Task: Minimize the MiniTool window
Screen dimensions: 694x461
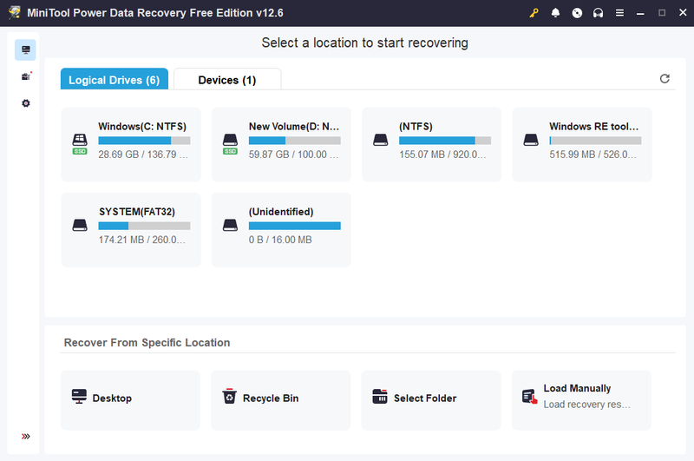Action: tap(640, 13)
